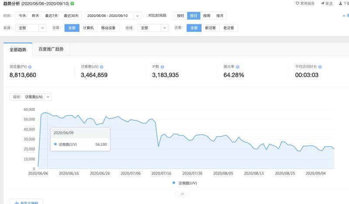Select 最近7天 time range
The width and height of the screenshot is (349, 204).
coord(51,16)
